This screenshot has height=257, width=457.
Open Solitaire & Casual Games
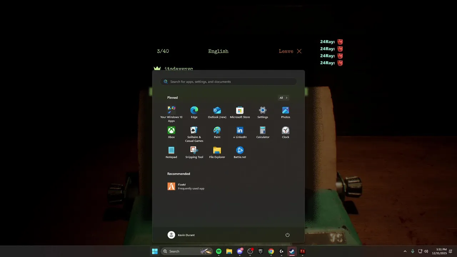pos(194,134)
